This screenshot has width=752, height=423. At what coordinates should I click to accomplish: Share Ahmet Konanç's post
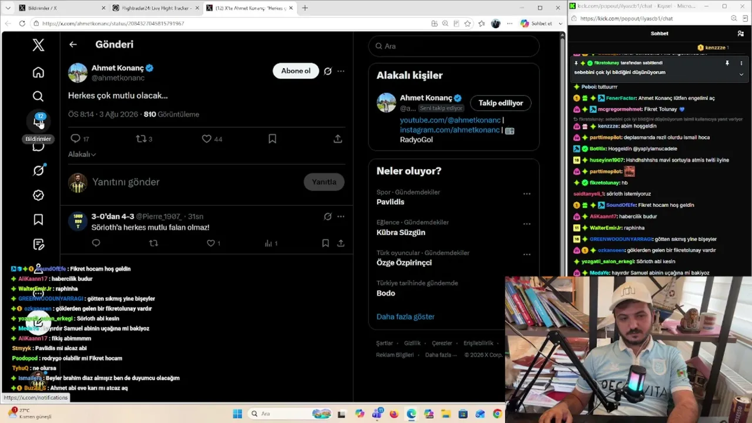tap(338, 139)
